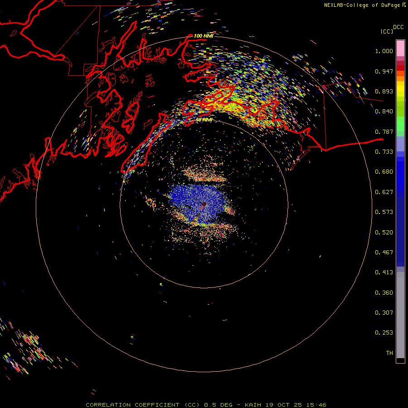Select the 0.840 scale value
Image resolution: width=408 pixels, height=408 pixels.
pos(384,112)
